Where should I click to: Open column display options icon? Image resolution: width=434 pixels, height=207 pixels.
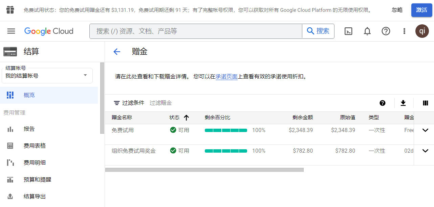(426, 103)
